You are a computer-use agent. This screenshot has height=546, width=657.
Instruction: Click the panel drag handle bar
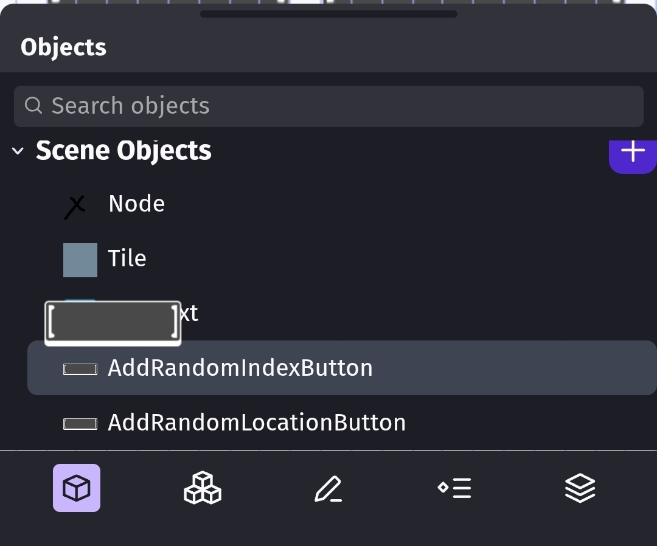tap(328, 14)
